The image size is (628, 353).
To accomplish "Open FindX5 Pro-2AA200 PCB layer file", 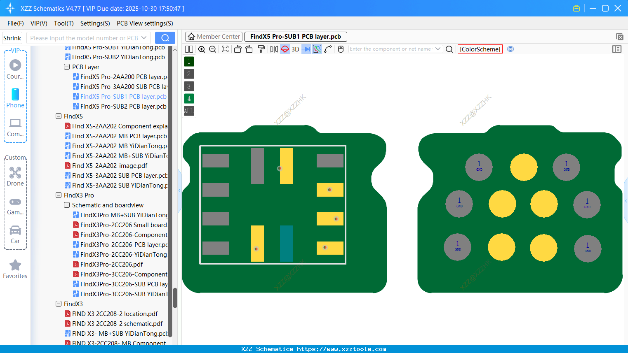I will (x=120, y=77).
